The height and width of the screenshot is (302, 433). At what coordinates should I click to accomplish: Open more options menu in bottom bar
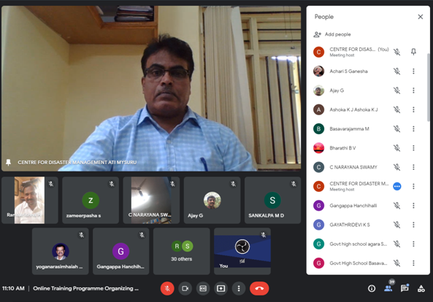(239, 288)
